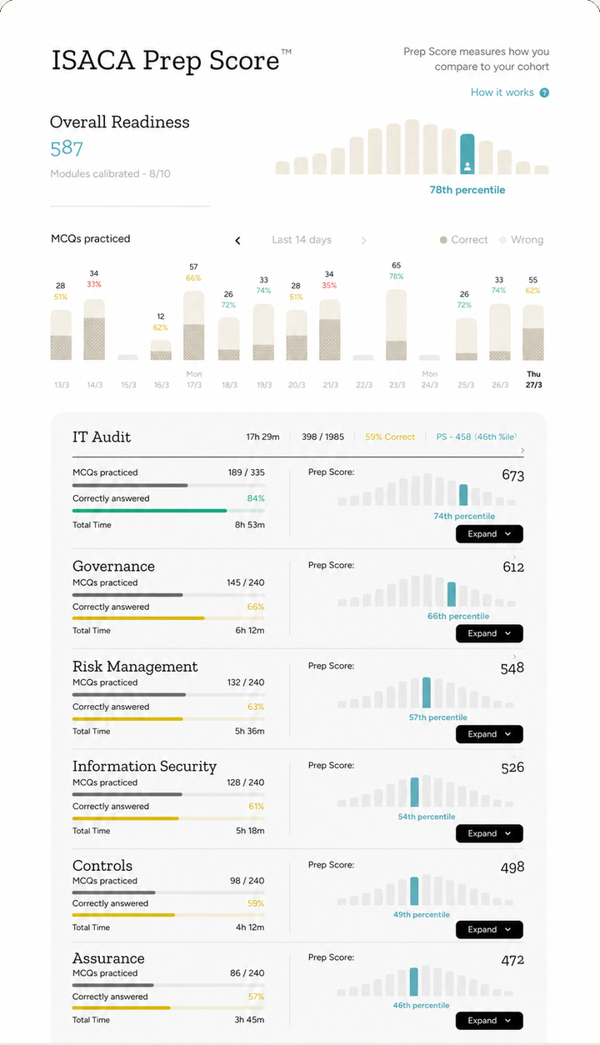Click the Correct legend dot
600x1045 pixels.
coord(443,240)
